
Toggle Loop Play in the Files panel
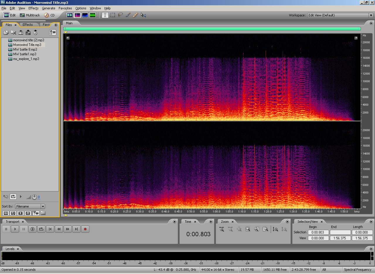click(13, 197)
